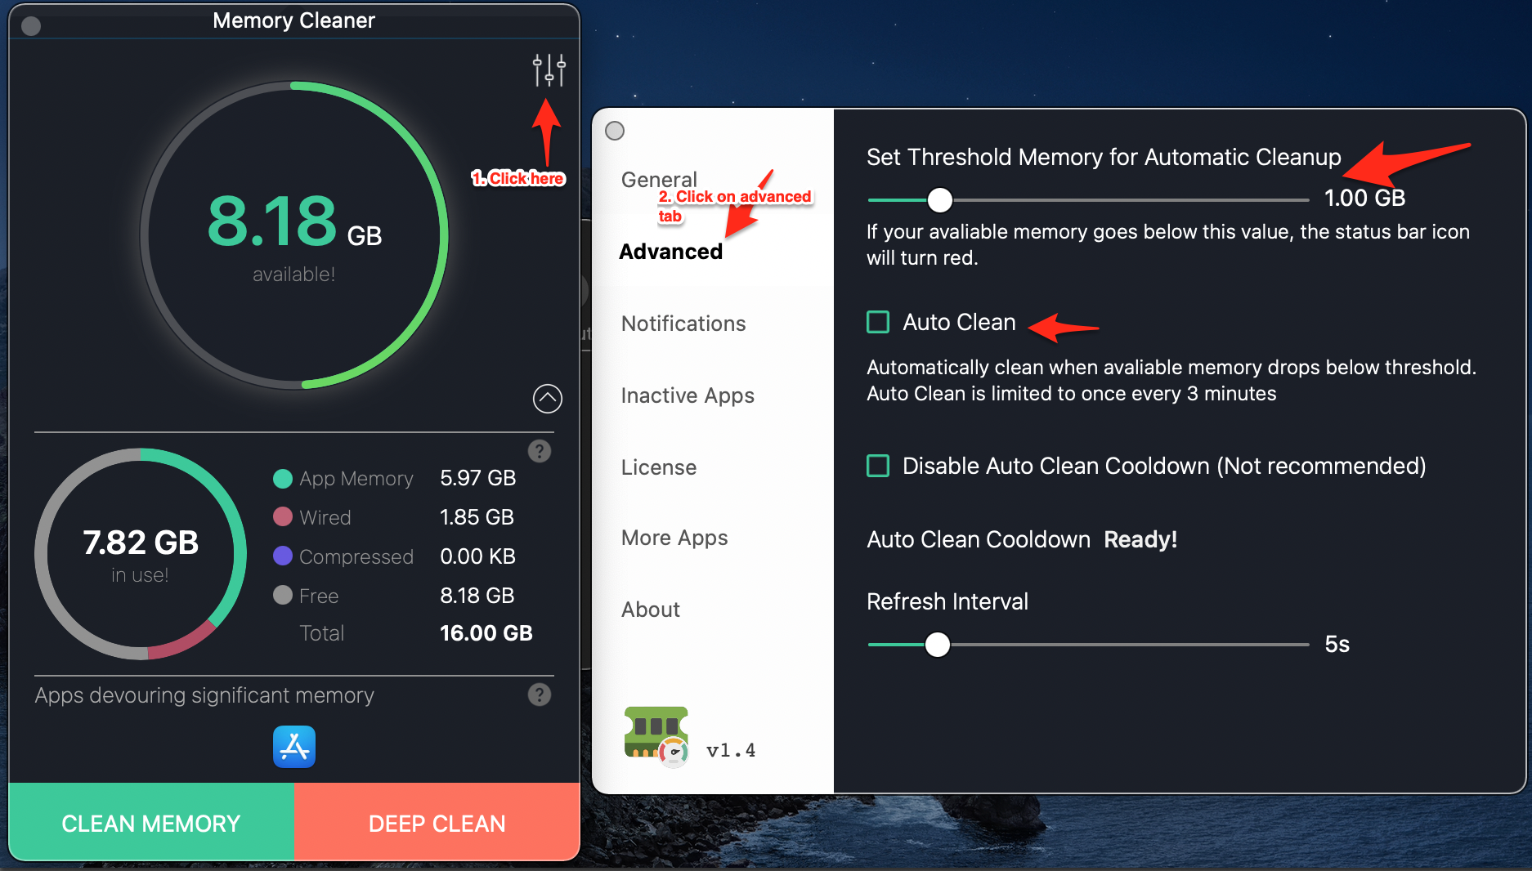Image resolution: width=1532 pixels, height=871 pixels.
Task: Enable the Auto Clean checkbox
Action: point(878,322)
